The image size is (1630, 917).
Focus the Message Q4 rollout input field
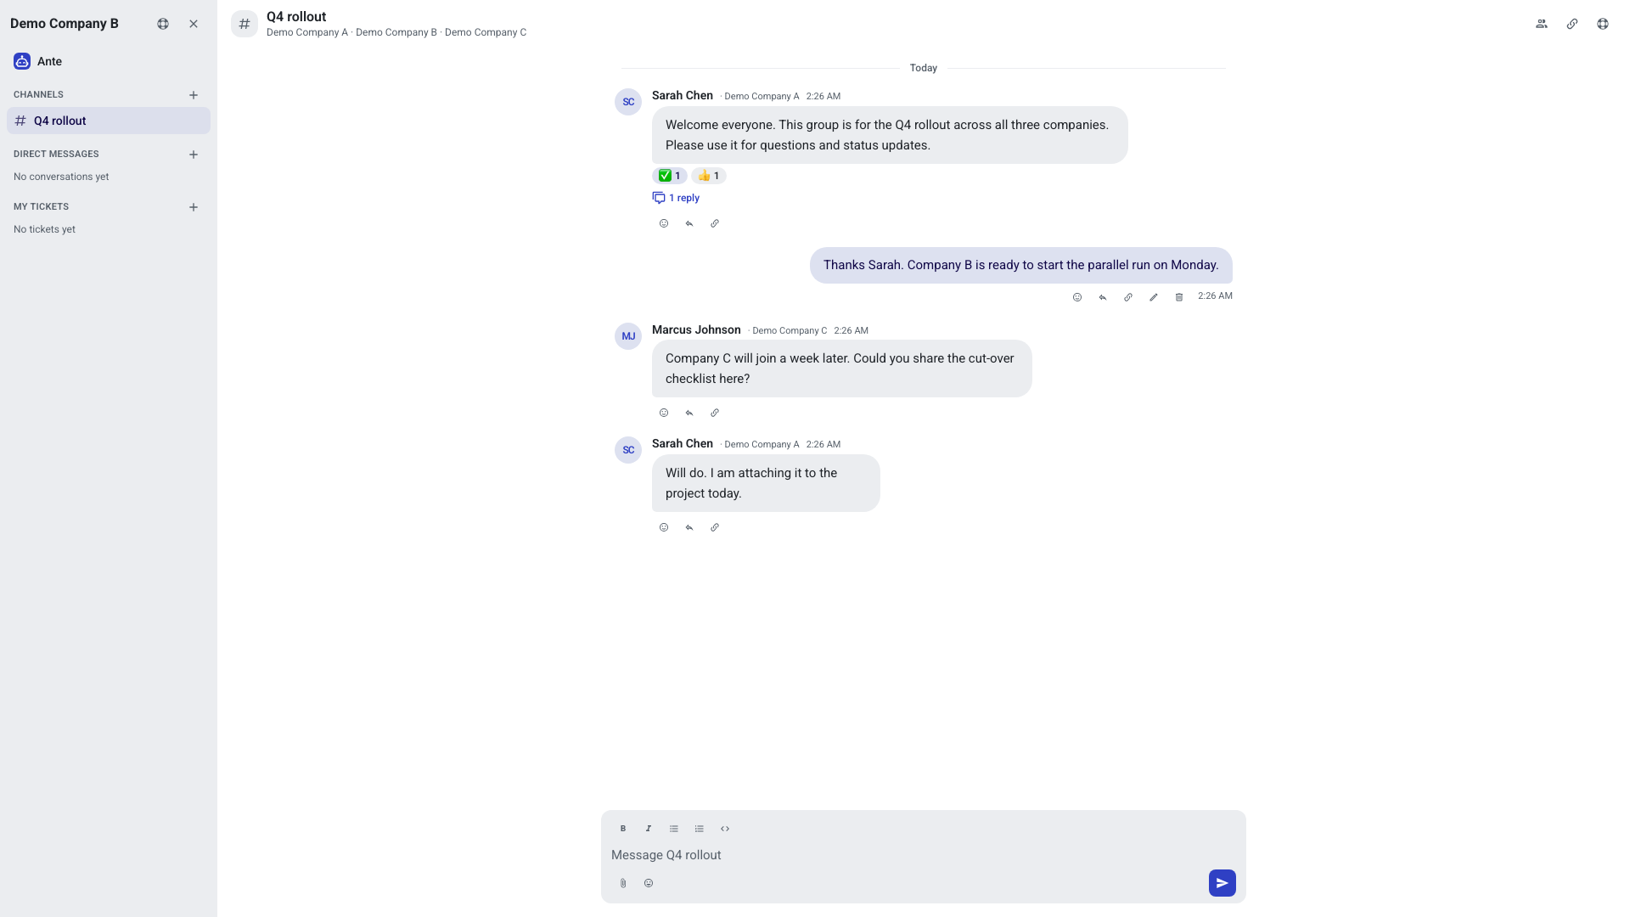click(x=924, y=855)
